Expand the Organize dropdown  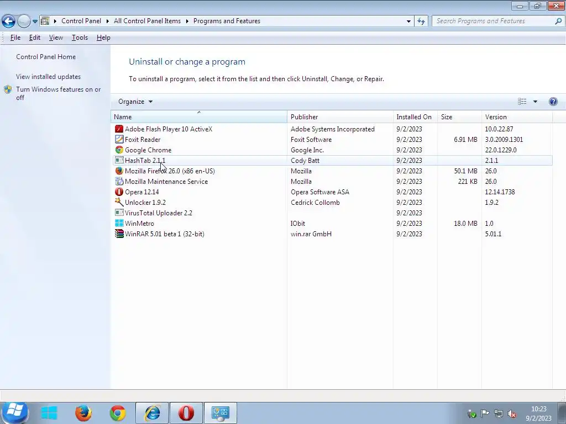tap(135, 102)
